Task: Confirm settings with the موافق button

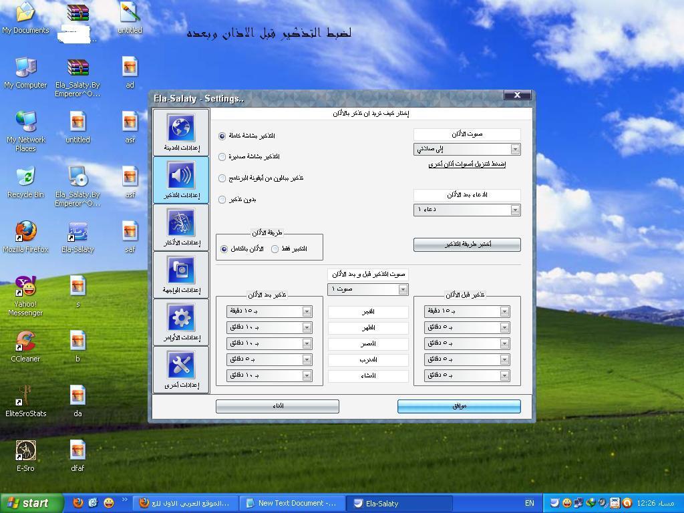Action: pos(459,407)
